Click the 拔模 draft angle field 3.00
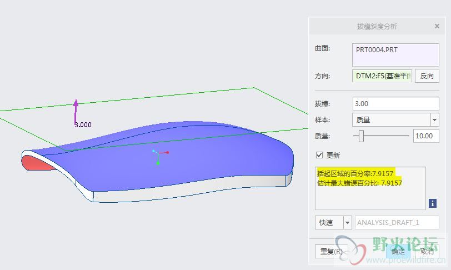 pos(396,104)
